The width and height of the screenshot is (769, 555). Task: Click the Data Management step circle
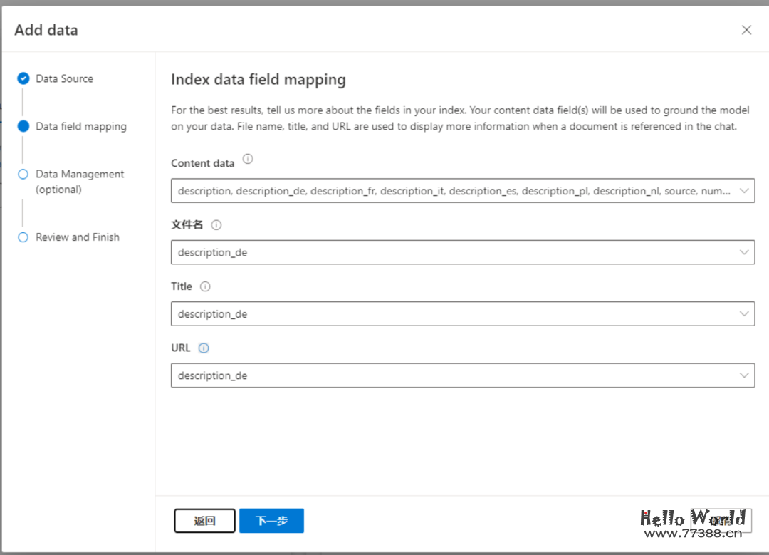(23, 175)
